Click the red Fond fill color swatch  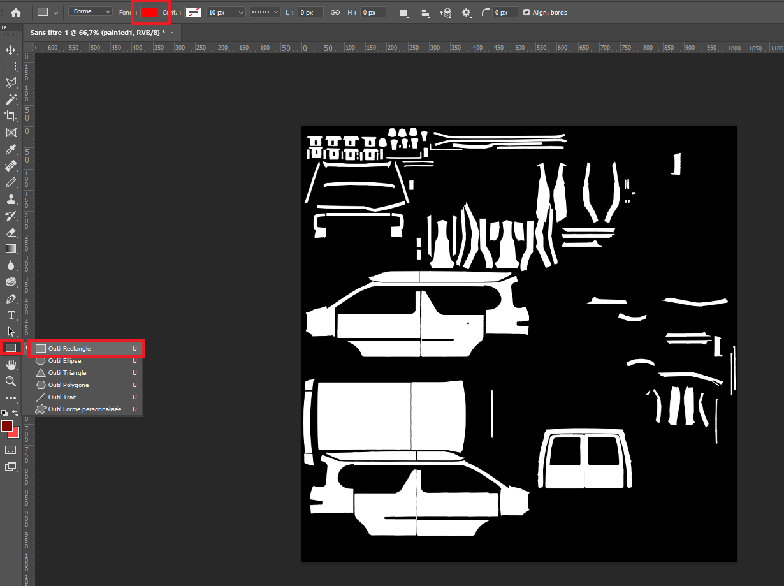coord(150,12)
